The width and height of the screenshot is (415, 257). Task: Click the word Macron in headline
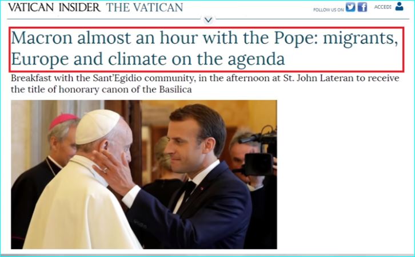(42, 38)
